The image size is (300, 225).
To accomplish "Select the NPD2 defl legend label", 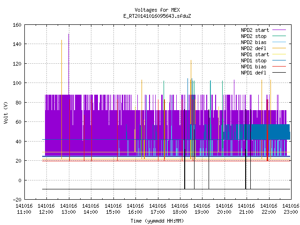I will point(254,48).
